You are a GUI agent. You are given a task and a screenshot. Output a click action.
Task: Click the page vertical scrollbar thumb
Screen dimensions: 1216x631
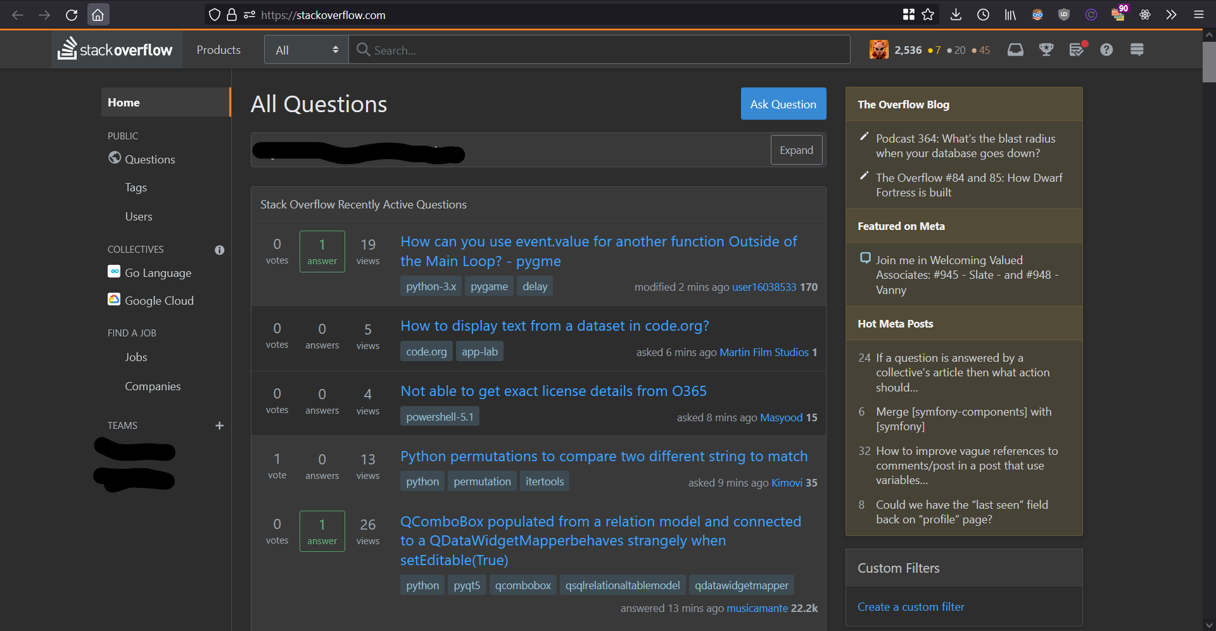tap(1209, 61)
